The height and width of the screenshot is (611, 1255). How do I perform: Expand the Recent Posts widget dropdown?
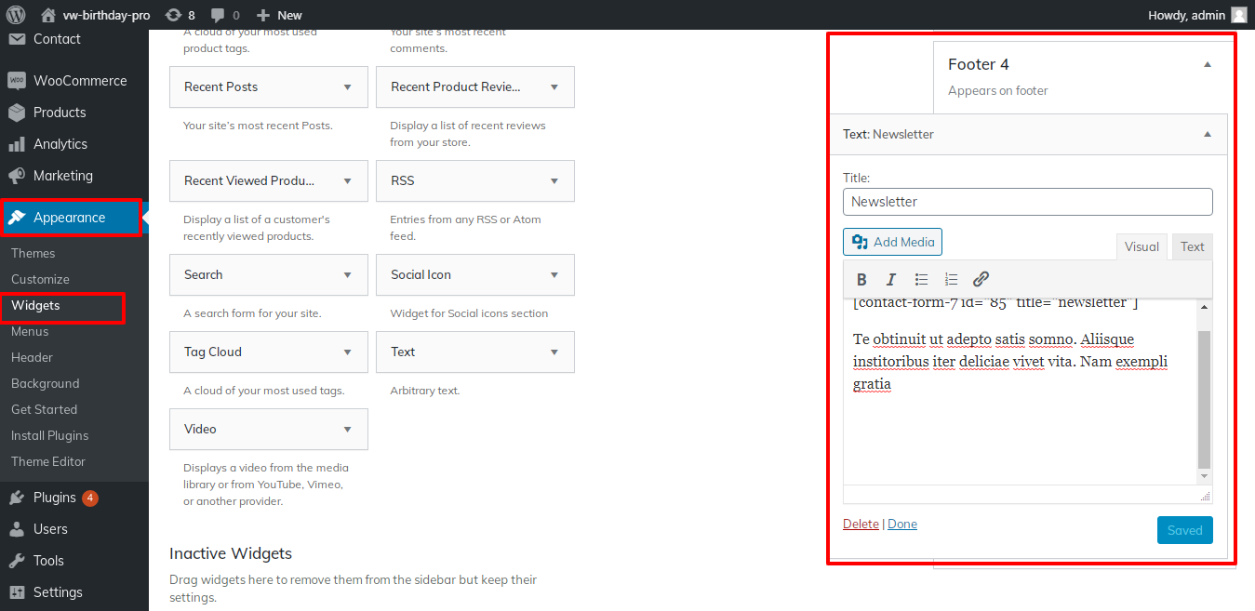(347, 87)
